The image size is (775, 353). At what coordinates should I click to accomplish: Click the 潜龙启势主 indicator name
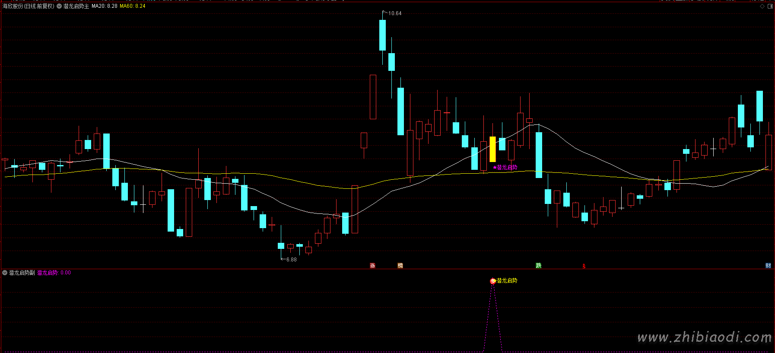tap(76, 6)
